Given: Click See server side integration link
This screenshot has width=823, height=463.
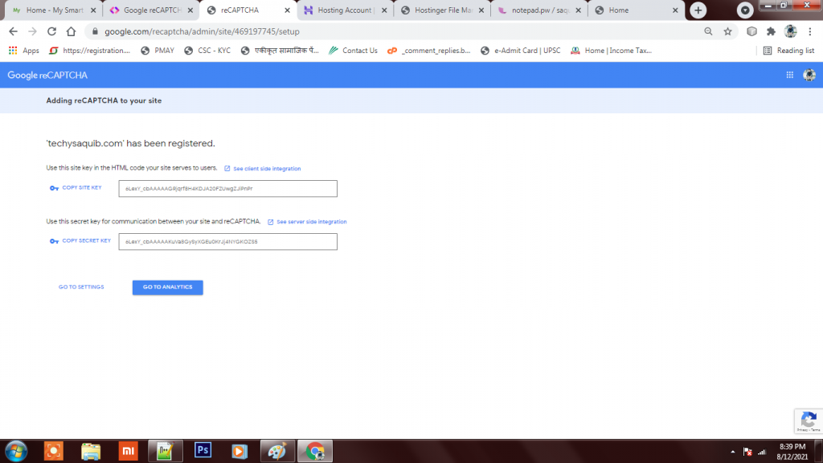Looking at the screenshot, I should click(x=307, y=222).
